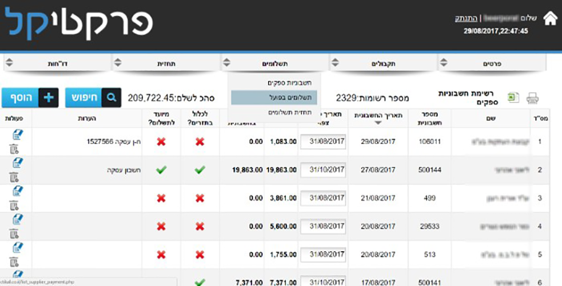Edit invoice 106011 row
The image size is (562, 286).
pyautogui.click(x=17, y=135)
